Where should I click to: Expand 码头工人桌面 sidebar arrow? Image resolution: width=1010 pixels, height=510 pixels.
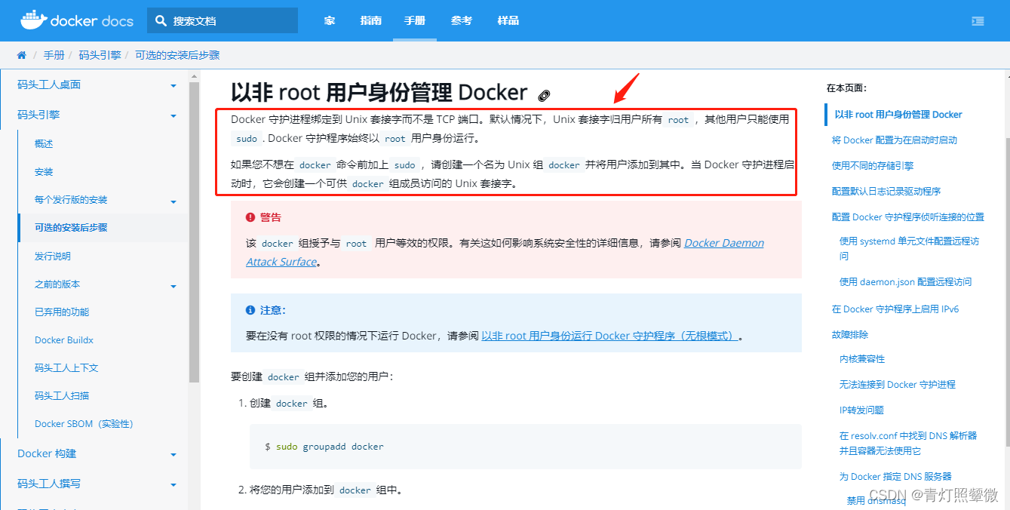coord(173,85)
